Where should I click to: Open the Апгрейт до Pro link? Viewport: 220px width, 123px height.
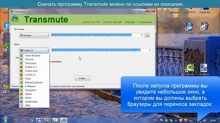(x=91, y=22)
